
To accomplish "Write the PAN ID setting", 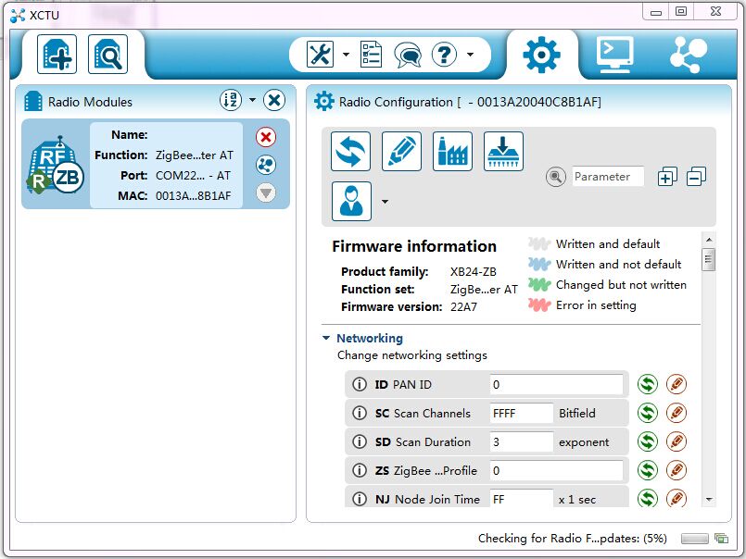I will [x=676, y=384].
